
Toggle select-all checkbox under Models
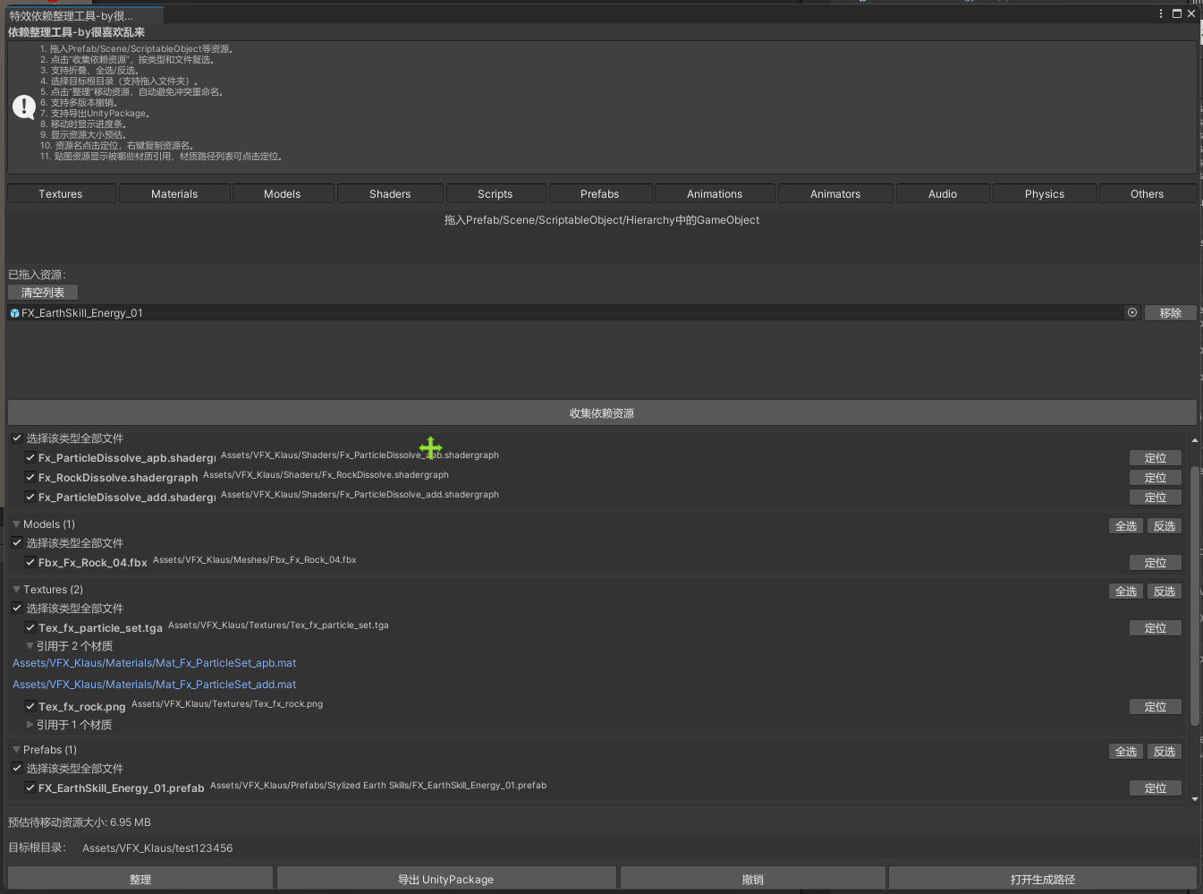coord(17,542)
